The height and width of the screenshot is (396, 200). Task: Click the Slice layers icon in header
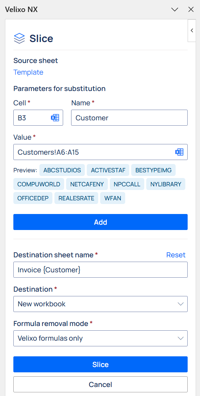pos(19,38)
